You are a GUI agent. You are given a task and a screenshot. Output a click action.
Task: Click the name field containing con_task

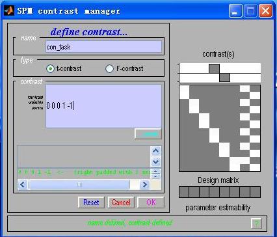coord(103,47)
